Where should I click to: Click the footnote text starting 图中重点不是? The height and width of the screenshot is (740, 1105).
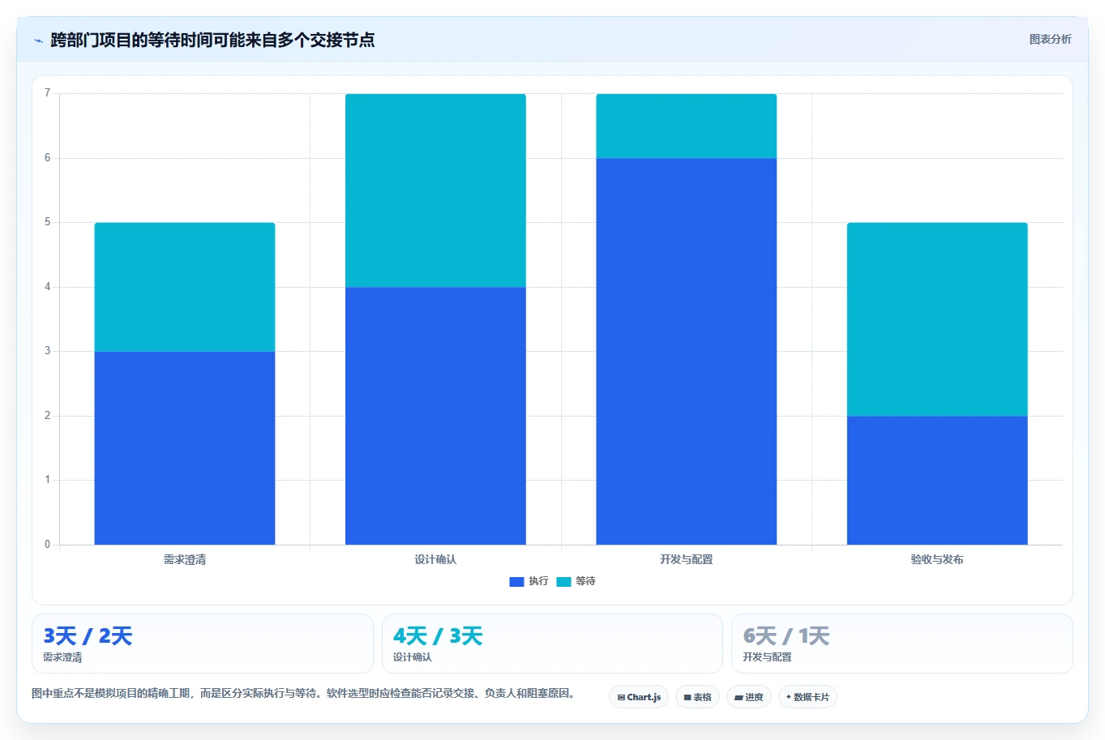click(x=305, y=694)
